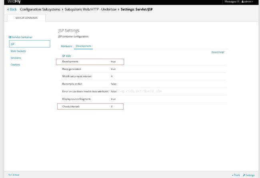Image resolution: width=260 pixels, height=178 pixels.
Task: Switch to the Attributes tab
Action: (x=66, y=46)
